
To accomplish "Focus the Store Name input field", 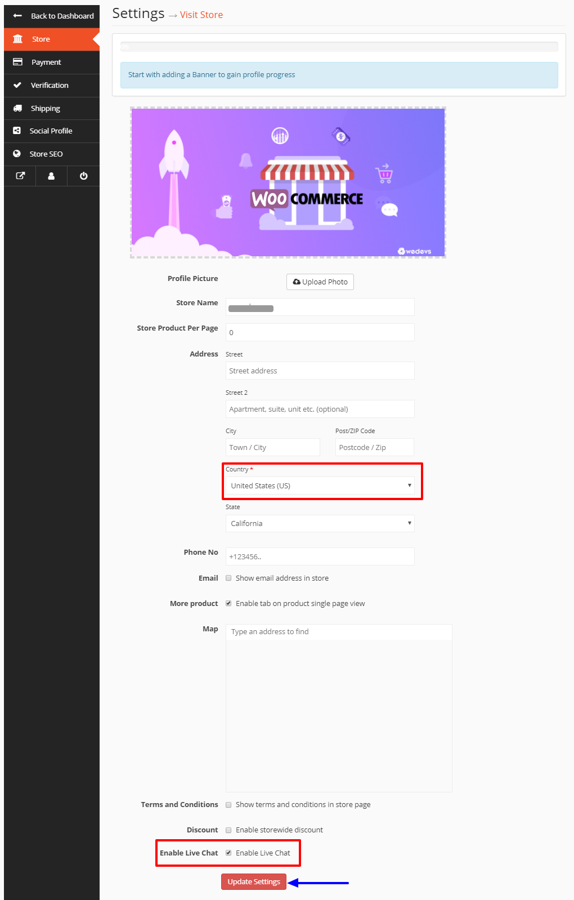I will click(320, 307).
